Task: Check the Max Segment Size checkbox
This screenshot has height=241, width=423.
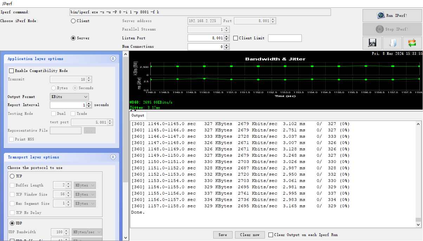Action: click(x=12, y=203)
